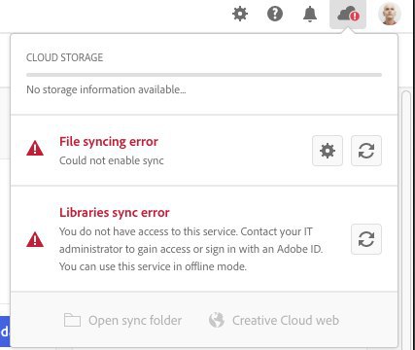Click the folder icon beside Open sync folder
The height and width of the screenshot is (350, 415).
tap(72, 320)
